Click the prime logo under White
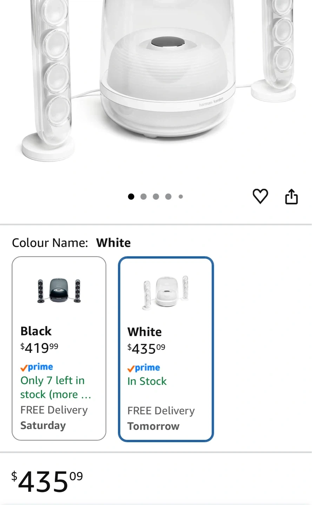 click(x=144, y=368)
